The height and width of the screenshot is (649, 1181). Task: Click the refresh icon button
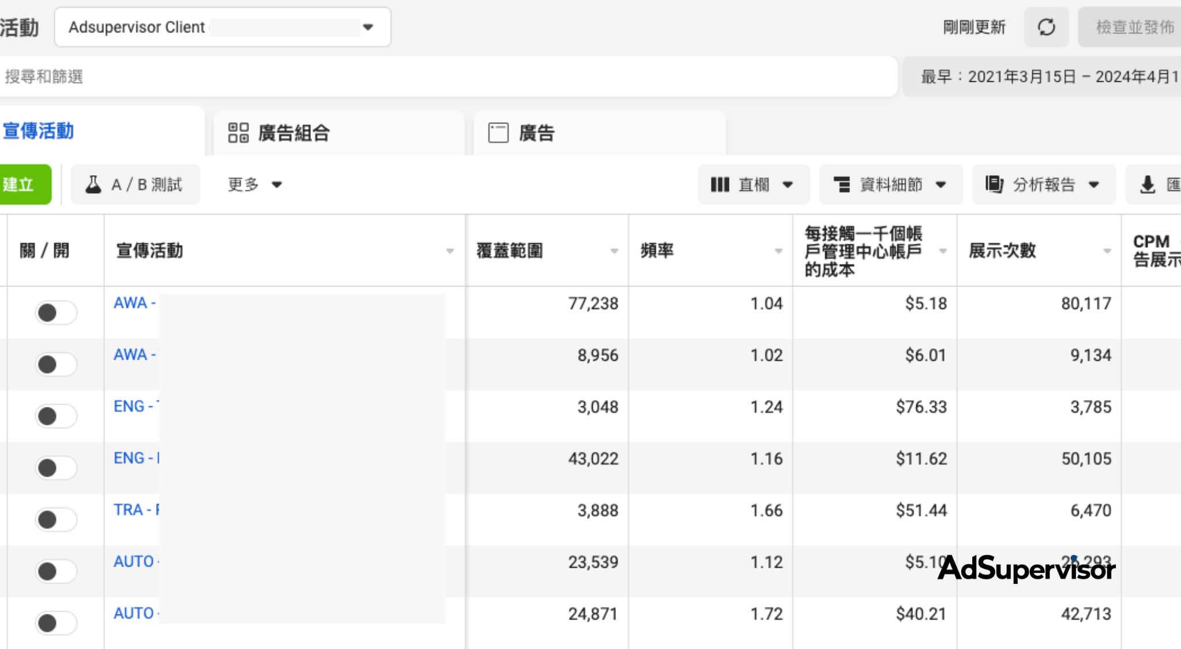tap(1046, 27)
